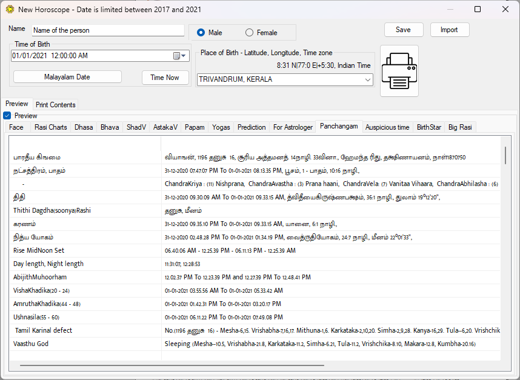Go to the Dhasa tab
Image resolution: width=520 pixels, height=380 pixels.
[x=84, y=127]
